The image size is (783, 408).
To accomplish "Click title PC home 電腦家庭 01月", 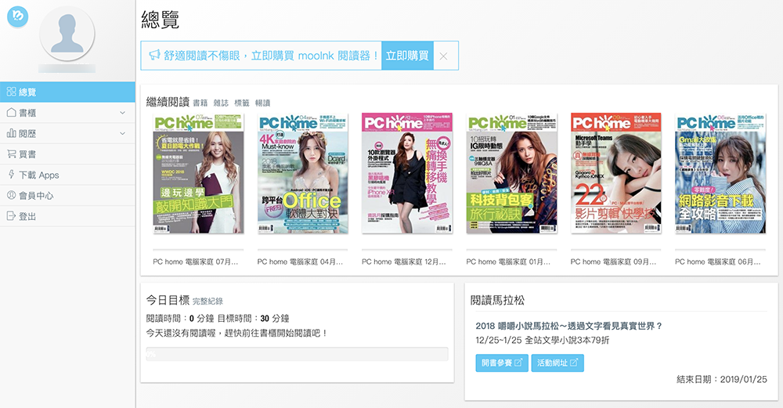I will 508,262.
